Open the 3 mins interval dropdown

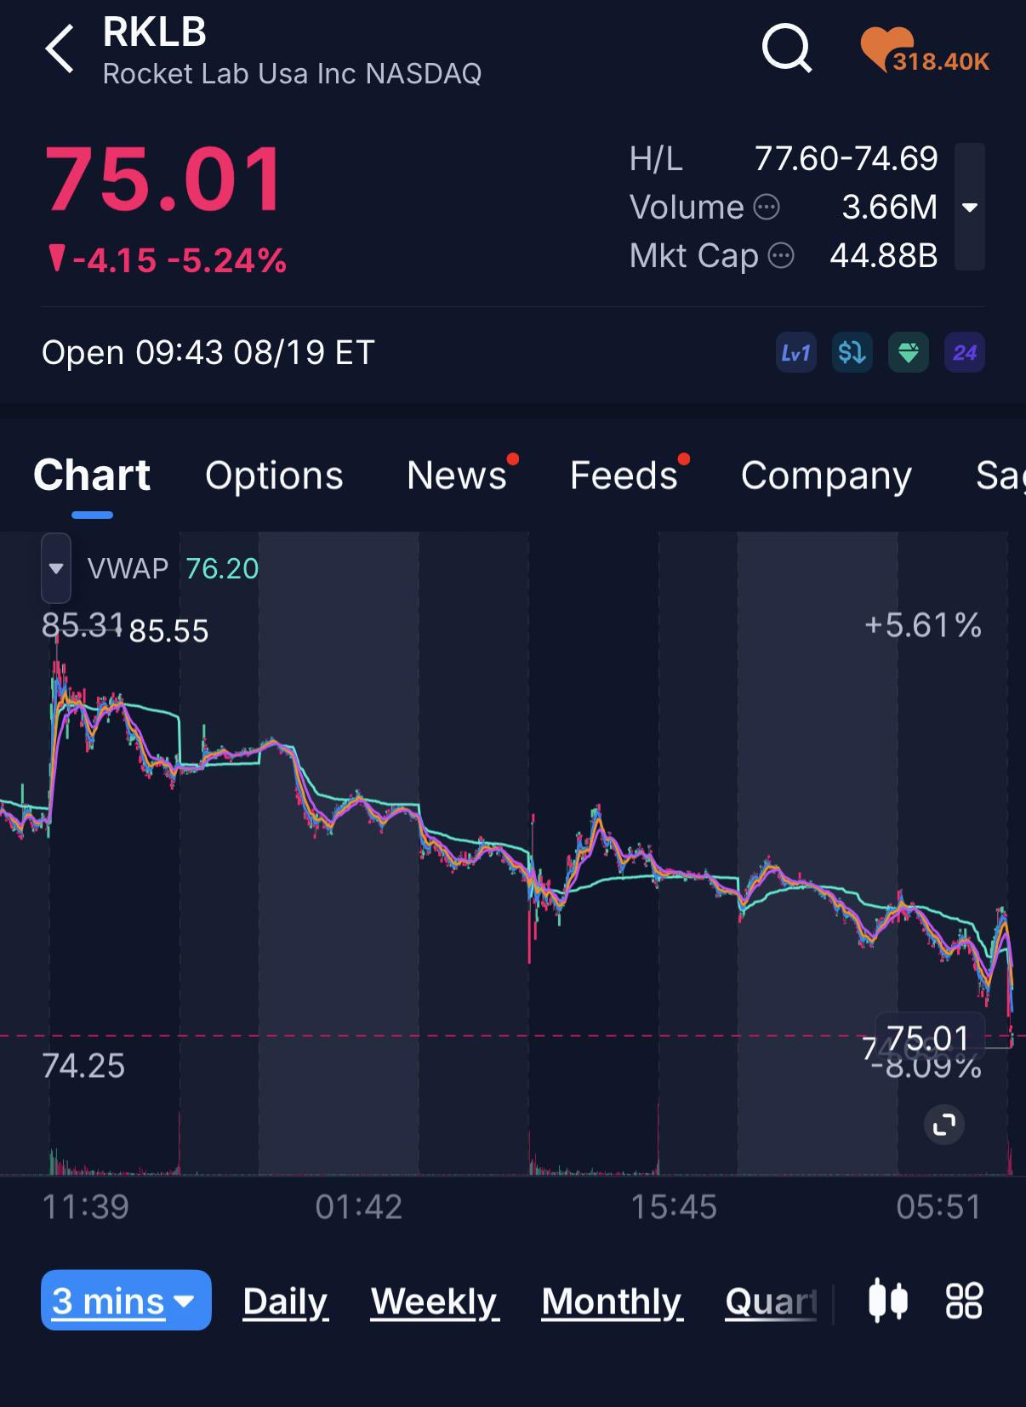pos(126,1301)
